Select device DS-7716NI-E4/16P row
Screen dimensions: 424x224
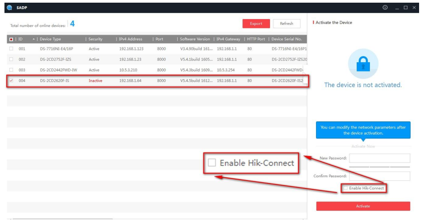157,49
